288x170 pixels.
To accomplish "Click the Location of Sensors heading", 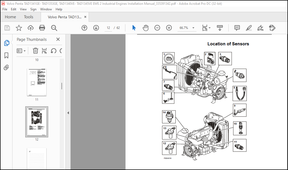I will (228, 44).
